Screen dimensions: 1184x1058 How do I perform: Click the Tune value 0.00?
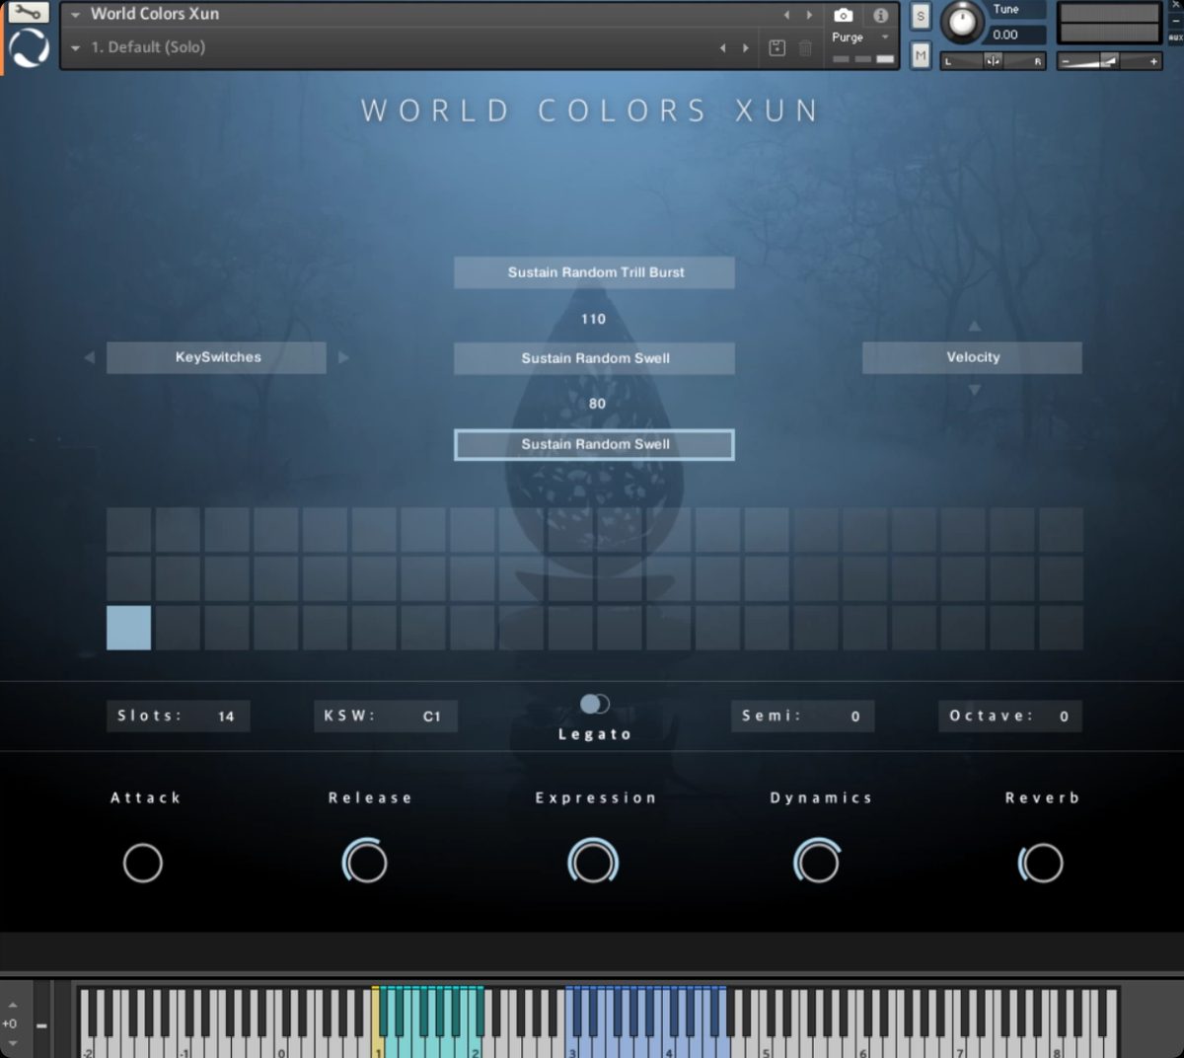tap(1005, 35)
